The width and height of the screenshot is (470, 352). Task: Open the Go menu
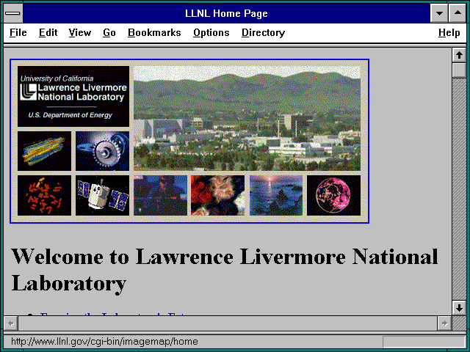[x=109, y=32]
